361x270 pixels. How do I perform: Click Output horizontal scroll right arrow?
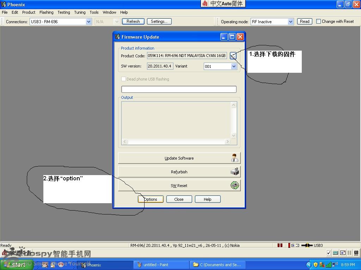[x=227, y=141]
